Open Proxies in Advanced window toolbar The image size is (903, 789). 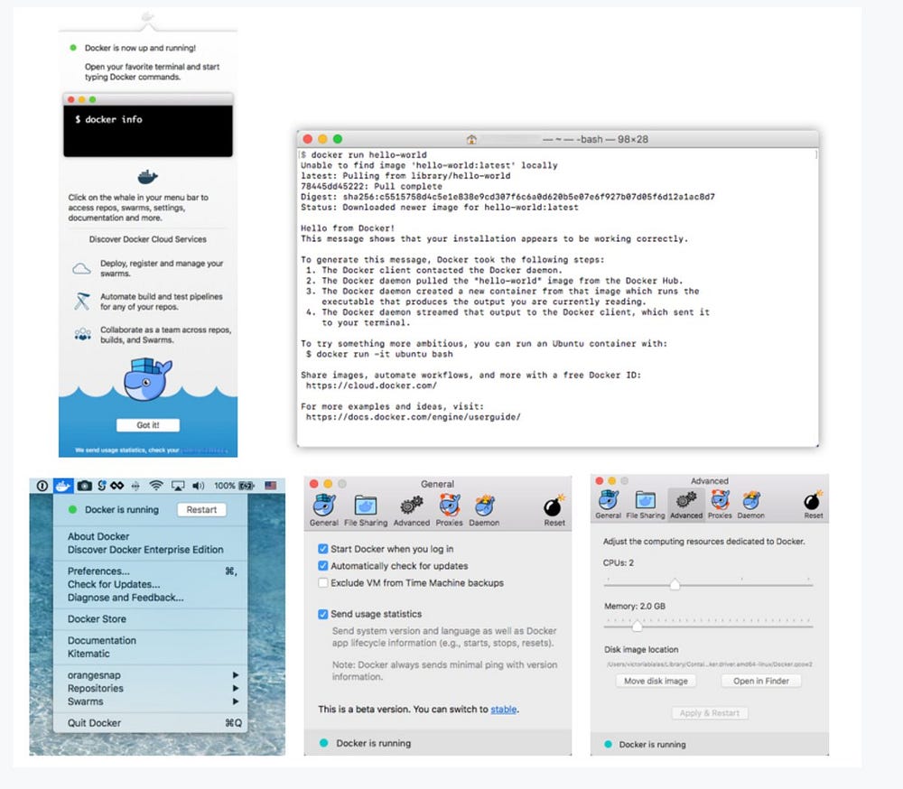click(x=720, y=505)
